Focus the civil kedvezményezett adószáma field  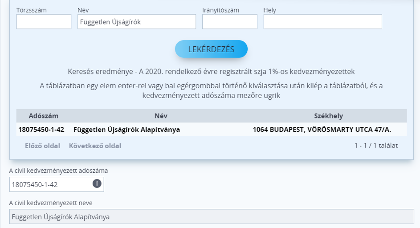click(49, 184)
